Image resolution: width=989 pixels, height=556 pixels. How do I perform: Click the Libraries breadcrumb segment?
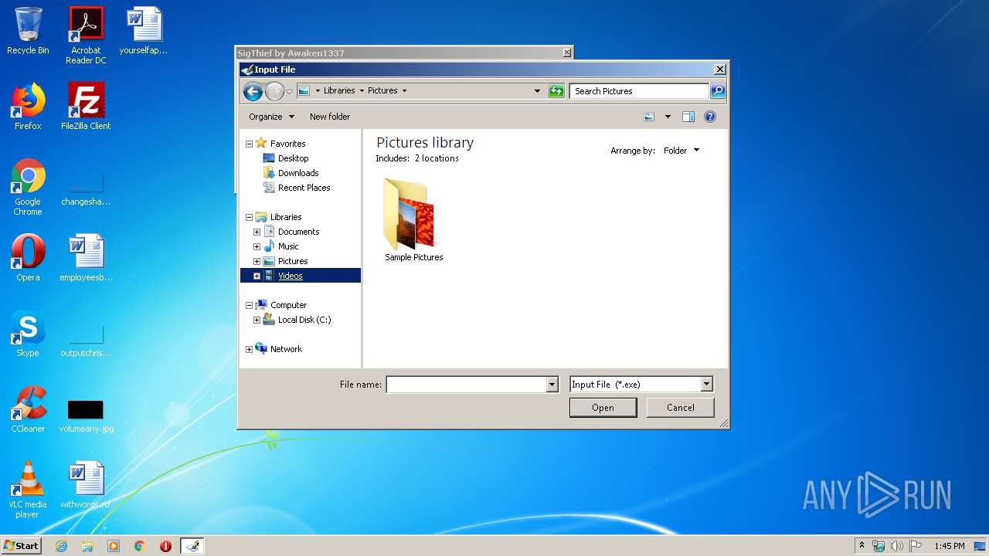[339, 90]
